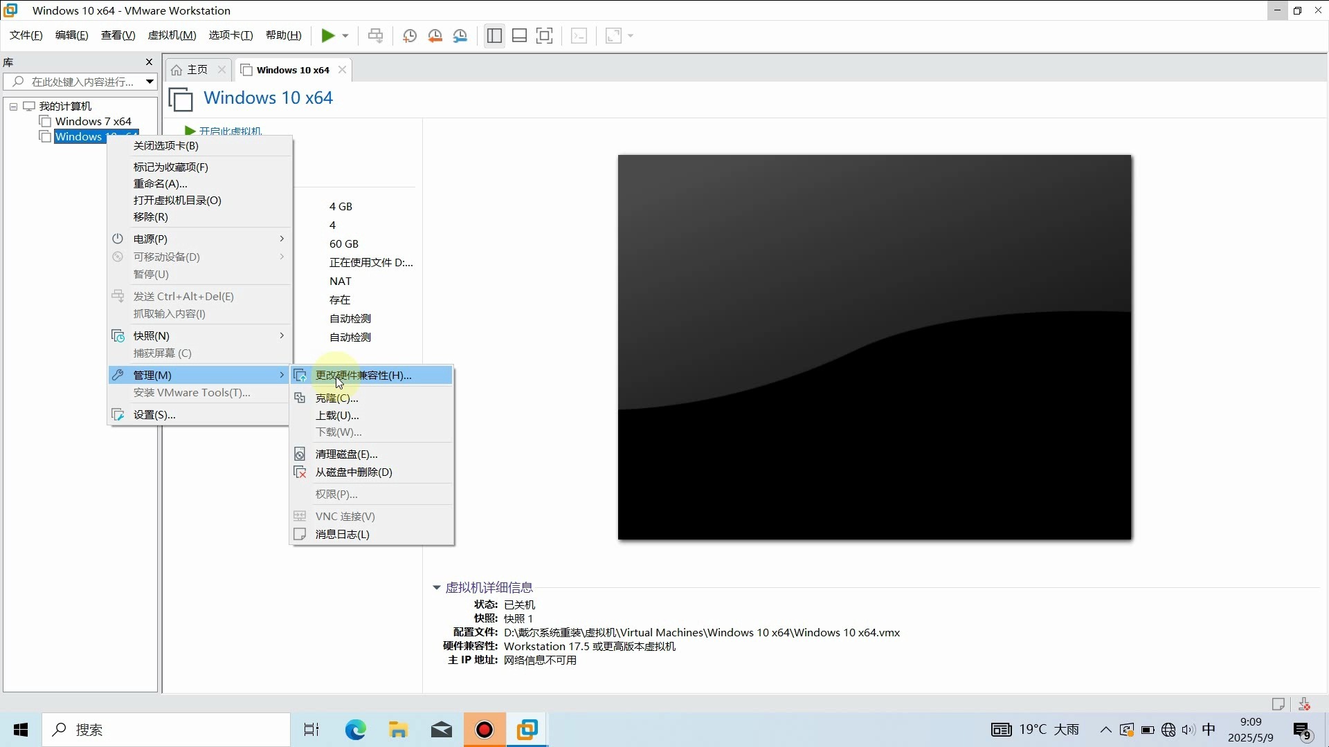Open File Explorer from the taskbar
The image size is (1329, 747).
coord(398,730)
